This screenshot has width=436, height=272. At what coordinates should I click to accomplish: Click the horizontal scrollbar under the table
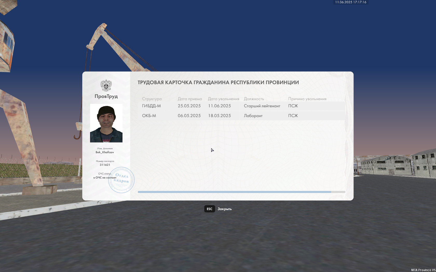[241, 192]
